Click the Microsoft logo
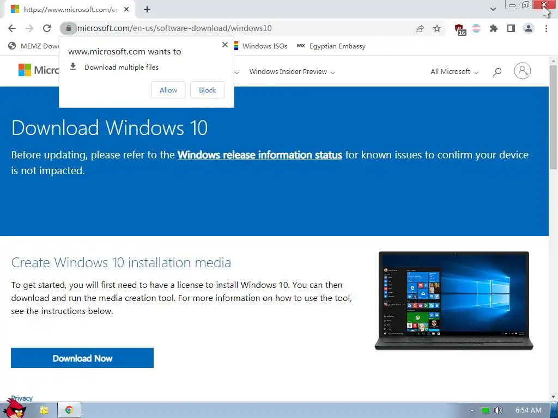This screenshot has width=558, height=418. tap(39, 70)
